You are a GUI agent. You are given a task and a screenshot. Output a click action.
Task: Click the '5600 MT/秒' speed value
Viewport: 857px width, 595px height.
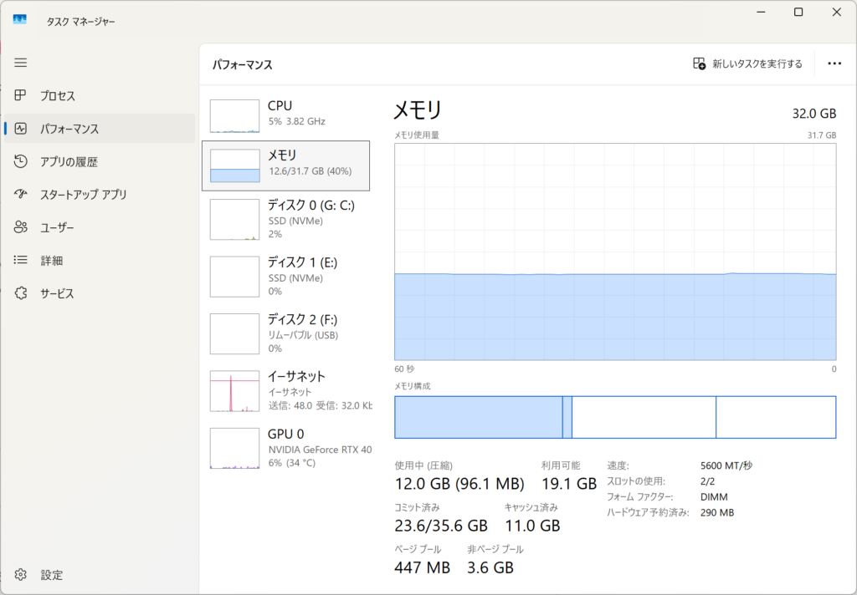[726, 465]
